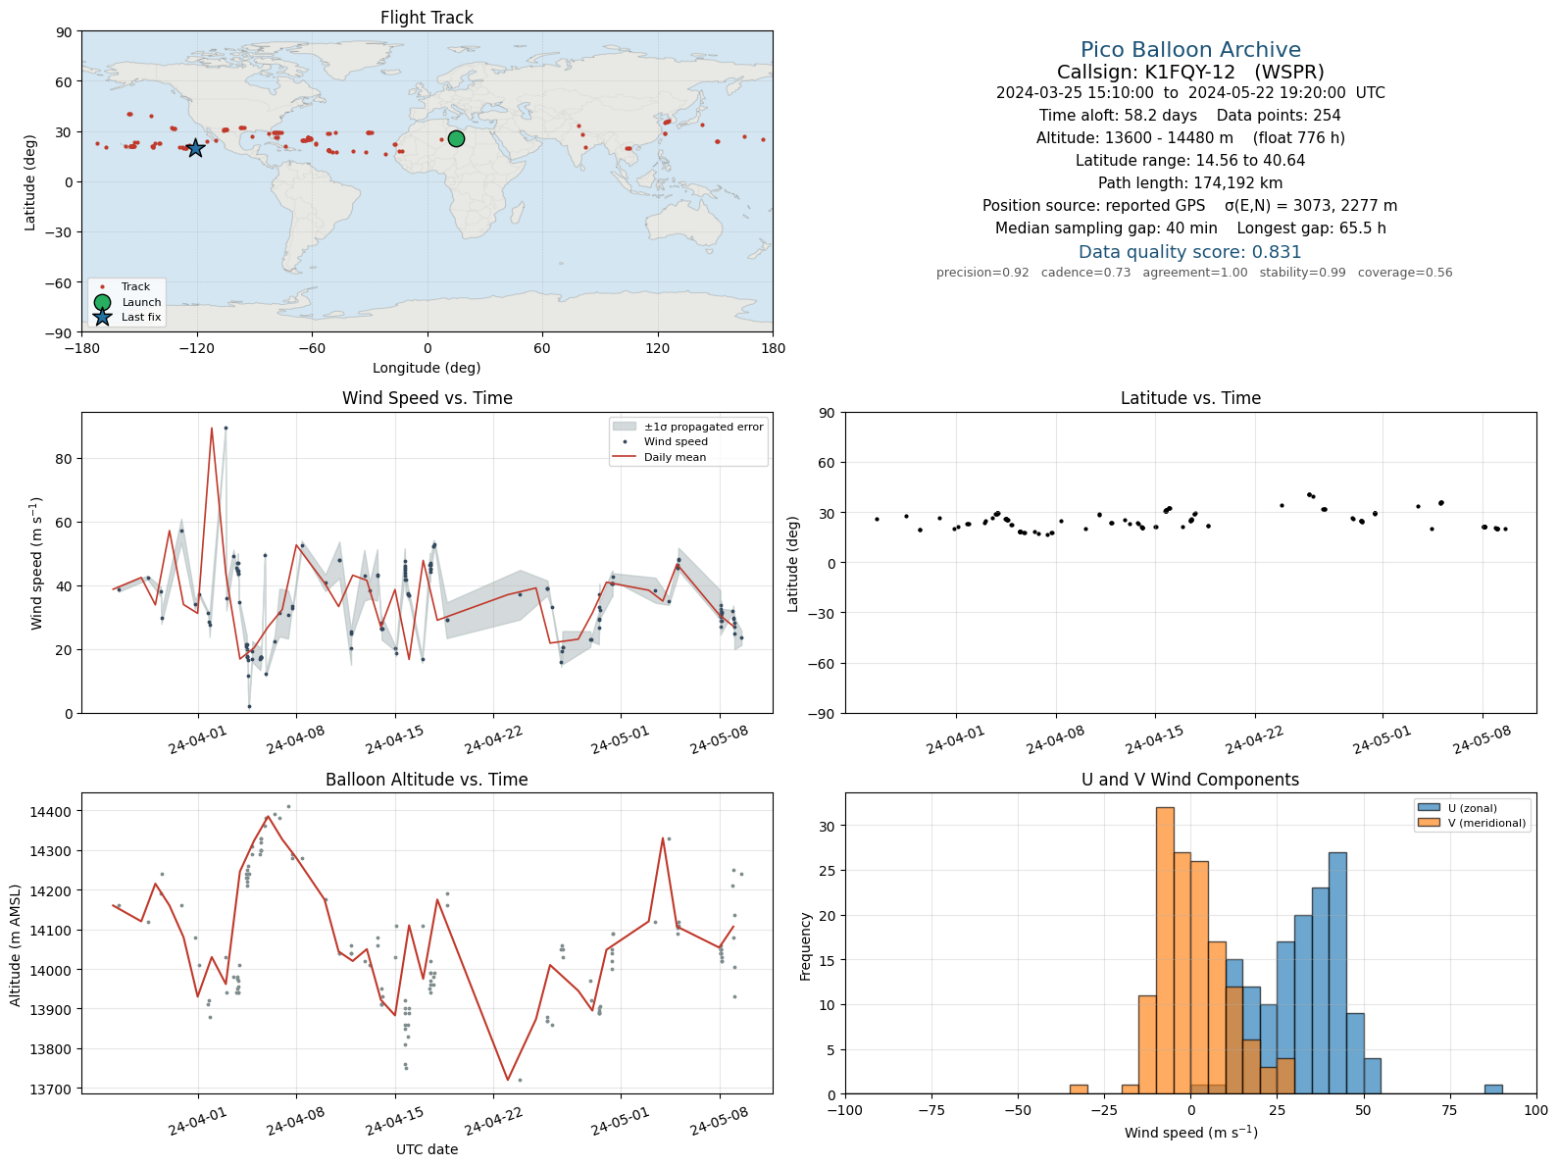
Task: Click the "Altitude: 13600 - 14480 m" line
Action: 1190,138
